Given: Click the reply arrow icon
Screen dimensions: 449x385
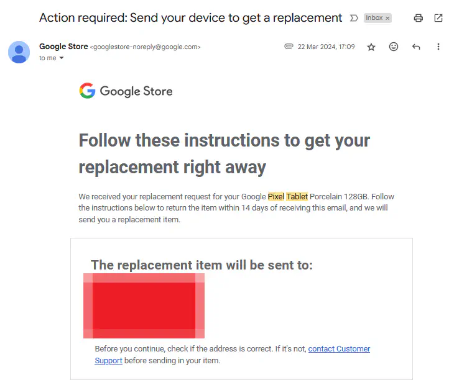Looking at the screenshot, I should point(416,47).
